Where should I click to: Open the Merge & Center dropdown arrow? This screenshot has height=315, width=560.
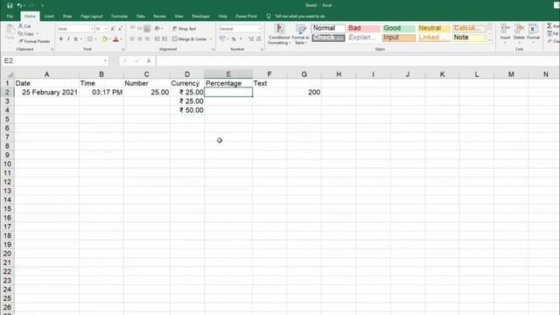[x=211, y=38]
